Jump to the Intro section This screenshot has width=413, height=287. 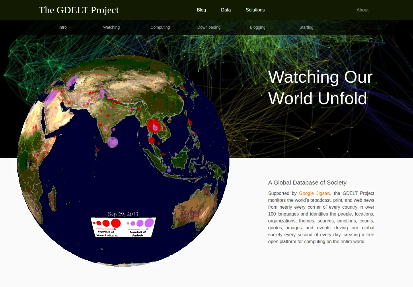click(x=63, y=27)
